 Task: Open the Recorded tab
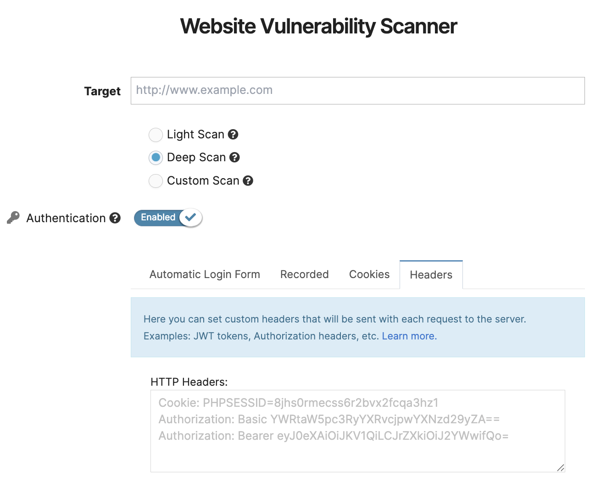[x=304, y=274]
